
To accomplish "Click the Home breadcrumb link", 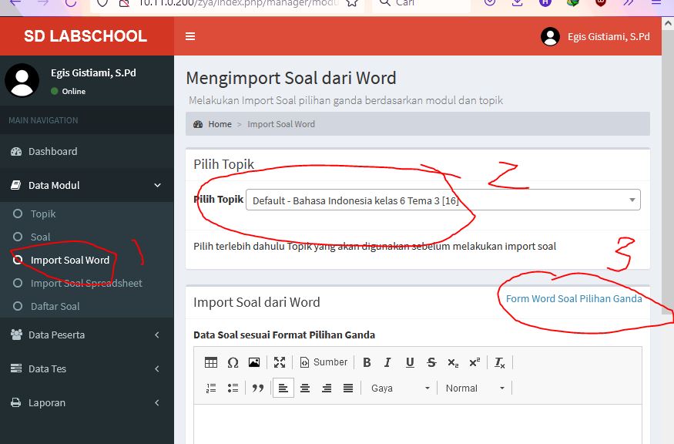I will click(x=220, y=124).
